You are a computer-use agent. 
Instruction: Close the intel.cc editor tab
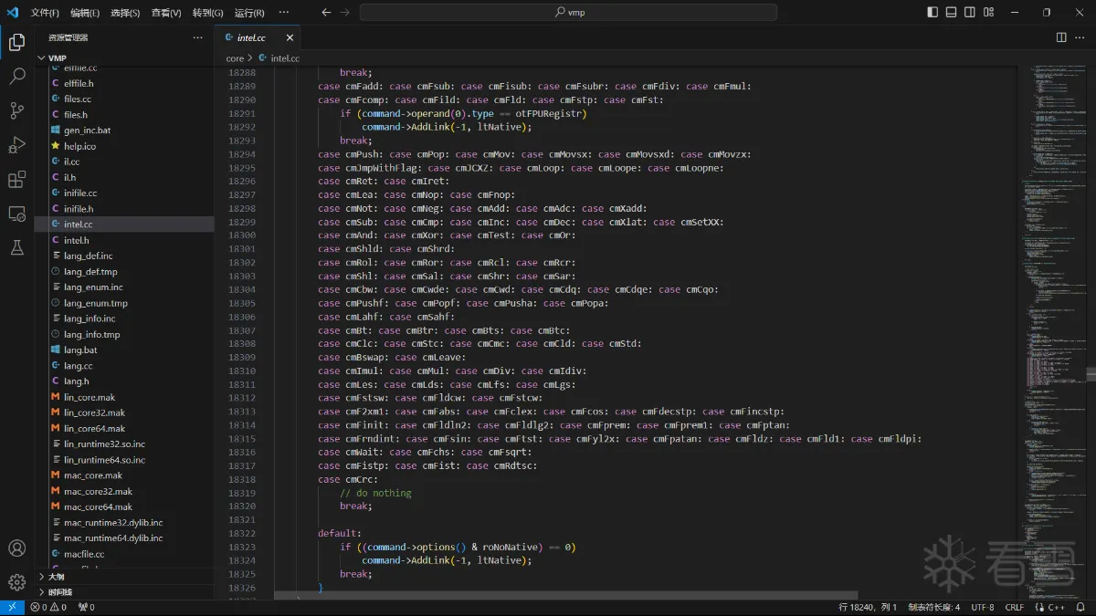click(290, 37)
